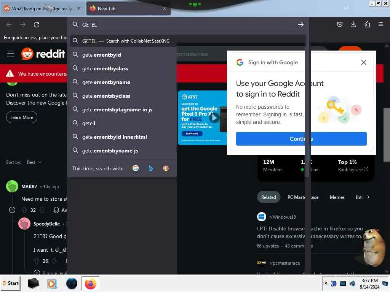Open the r/pcmasterrace community icon
The height and width of the screenshot is (292, 390).
click(x=261, y=263)
